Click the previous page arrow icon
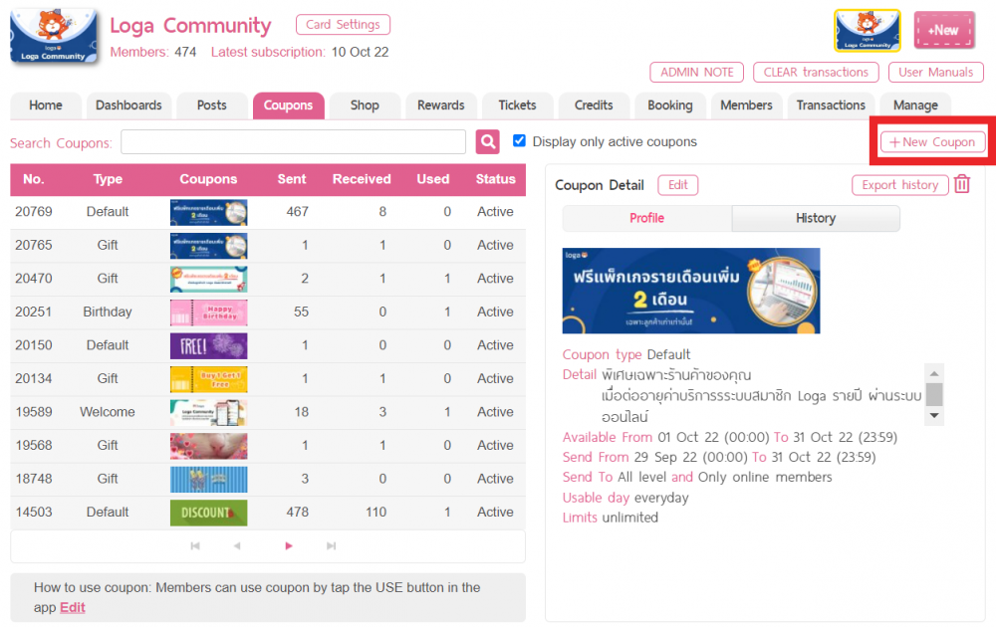This screenshot has height=627, width=996. tap(239, 545)
